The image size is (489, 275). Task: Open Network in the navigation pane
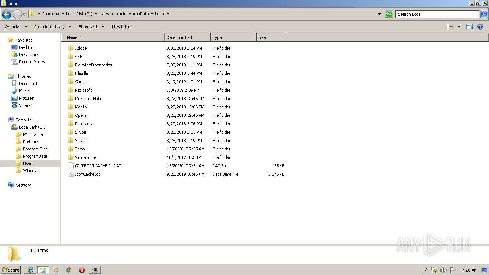click(x=23, y=185)
